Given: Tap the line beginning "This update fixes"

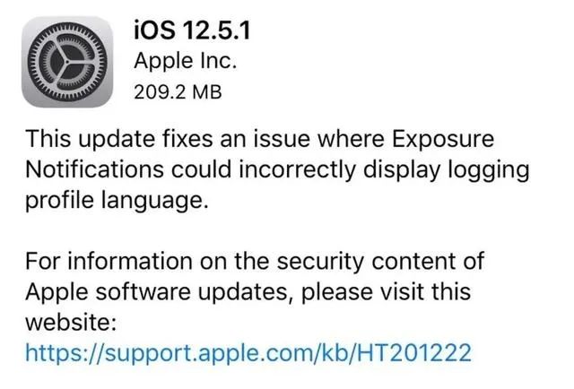Looking at the screenshot, I should 260,139.
